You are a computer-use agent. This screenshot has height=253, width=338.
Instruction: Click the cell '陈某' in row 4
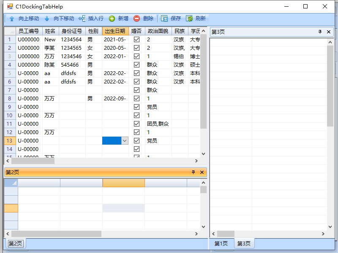point(51,65)
